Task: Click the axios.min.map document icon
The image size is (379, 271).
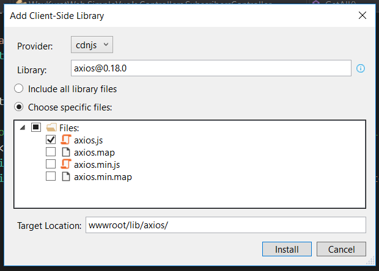Action: click(x=66, y=176)
